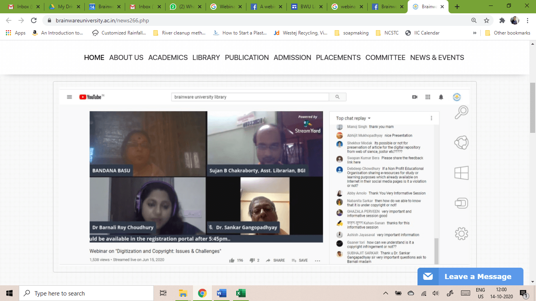Open the ABOUT US menu
This screenshot has width=536, height=301.
(126, 58)
